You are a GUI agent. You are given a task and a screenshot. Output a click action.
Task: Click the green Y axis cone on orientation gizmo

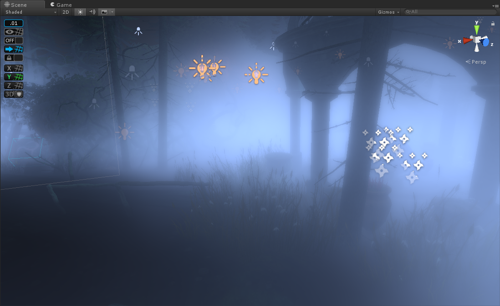[477, 30]
